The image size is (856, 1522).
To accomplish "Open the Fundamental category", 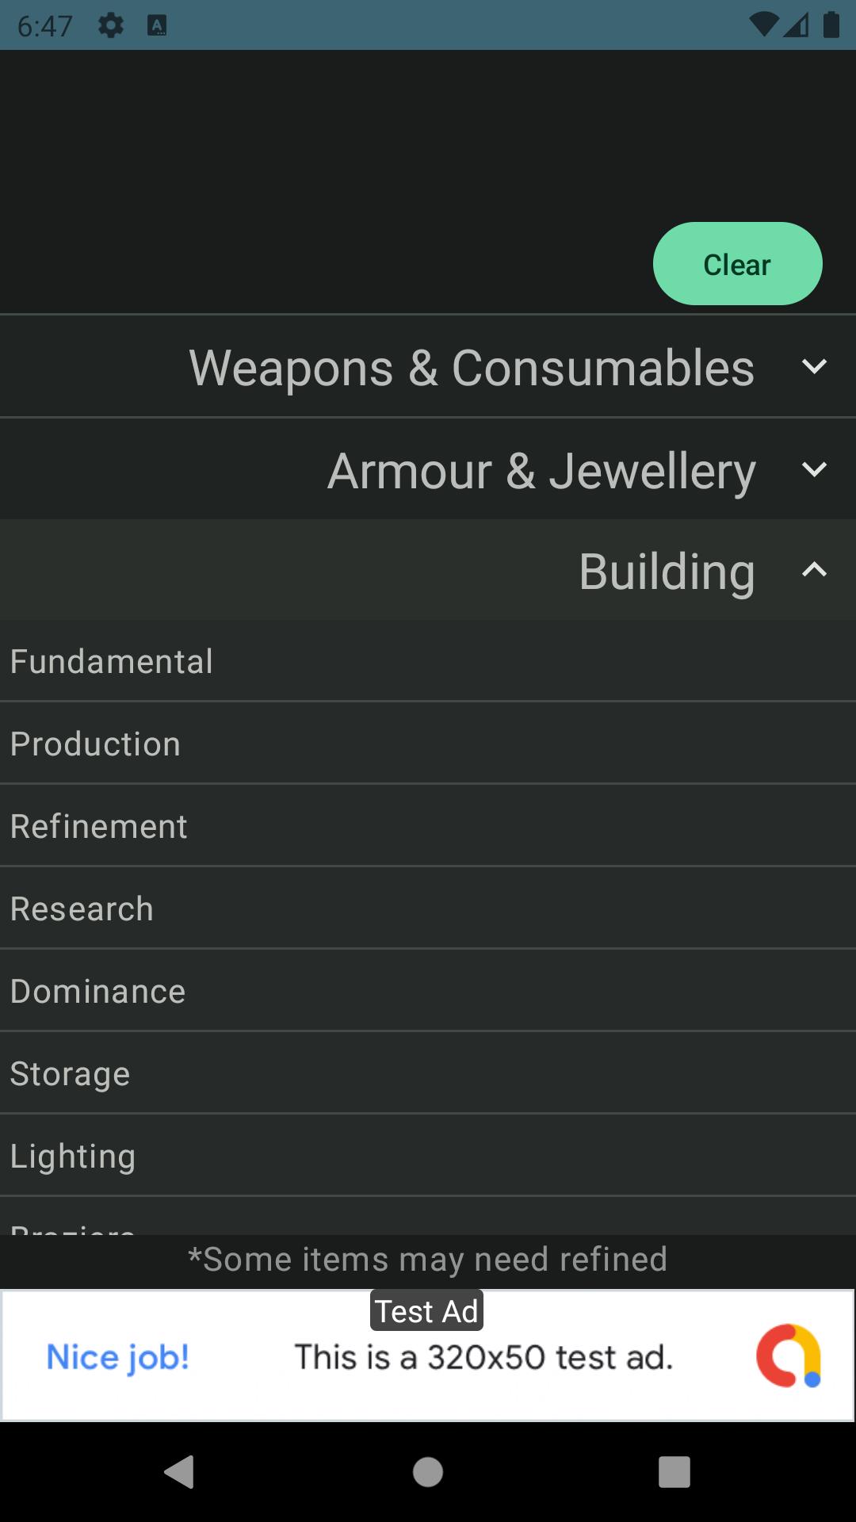I will click(112, 662).
